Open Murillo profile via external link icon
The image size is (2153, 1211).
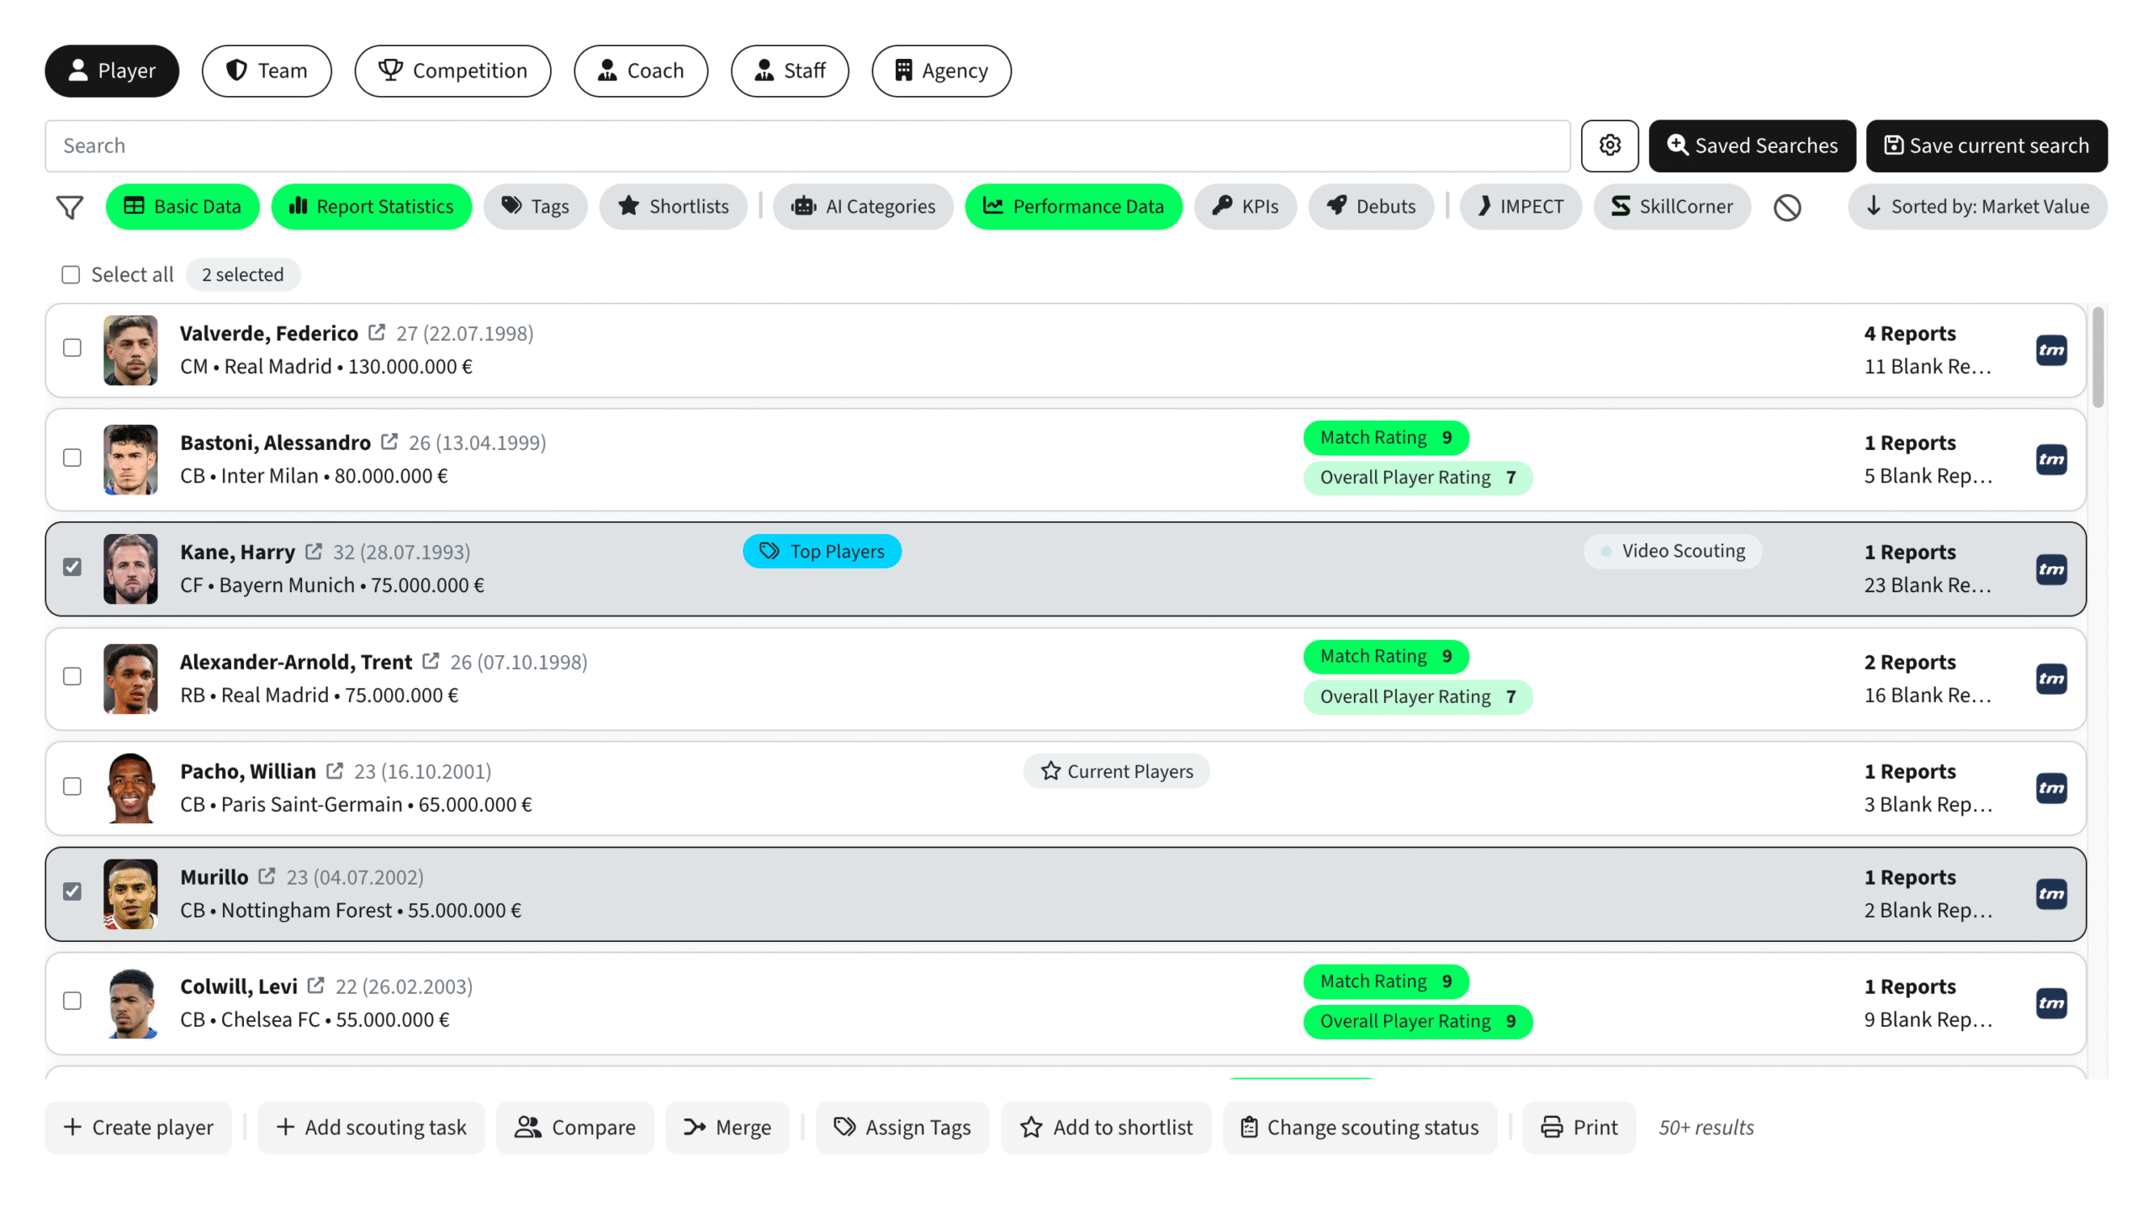(267, 876)
